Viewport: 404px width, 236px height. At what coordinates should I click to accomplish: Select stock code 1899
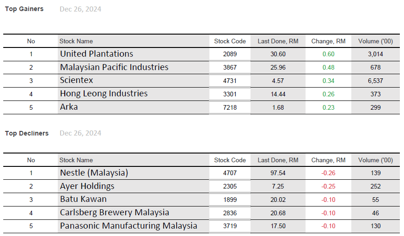[x=230, y=200]
